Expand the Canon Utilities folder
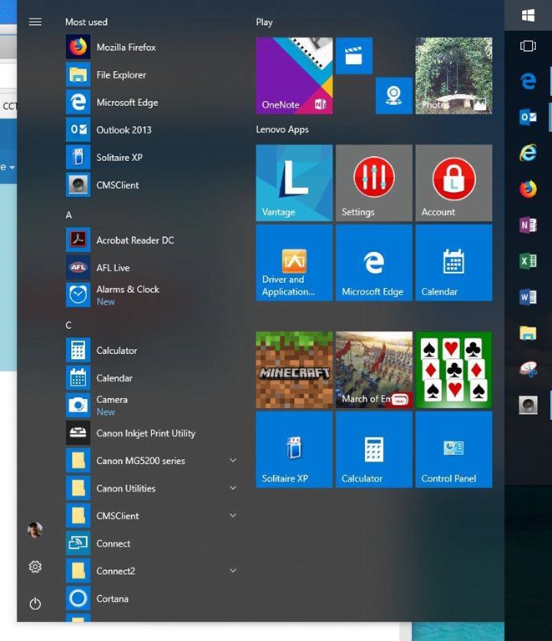Image resolution: width=552 pixels, height=641 pixels. (x=233, y=488)
